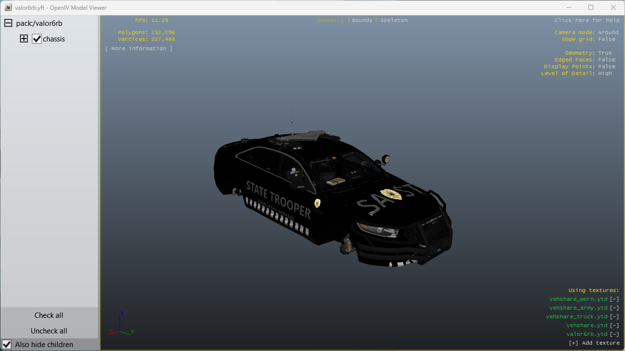Maximize the Model Viewer window
The width and height of the screenshot is (625, 351).
tap(591, 8)
